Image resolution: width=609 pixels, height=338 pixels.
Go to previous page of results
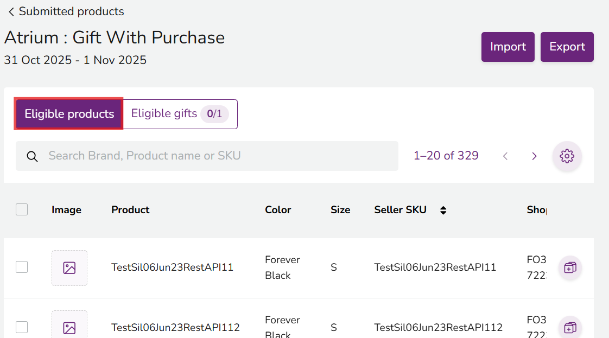[x=505, y=156]
